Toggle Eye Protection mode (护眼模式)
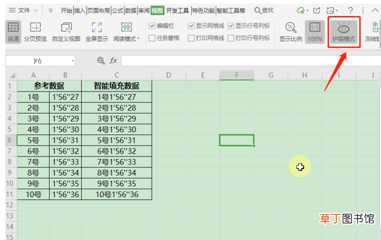381x240 pixels. (x=344, y=31)
